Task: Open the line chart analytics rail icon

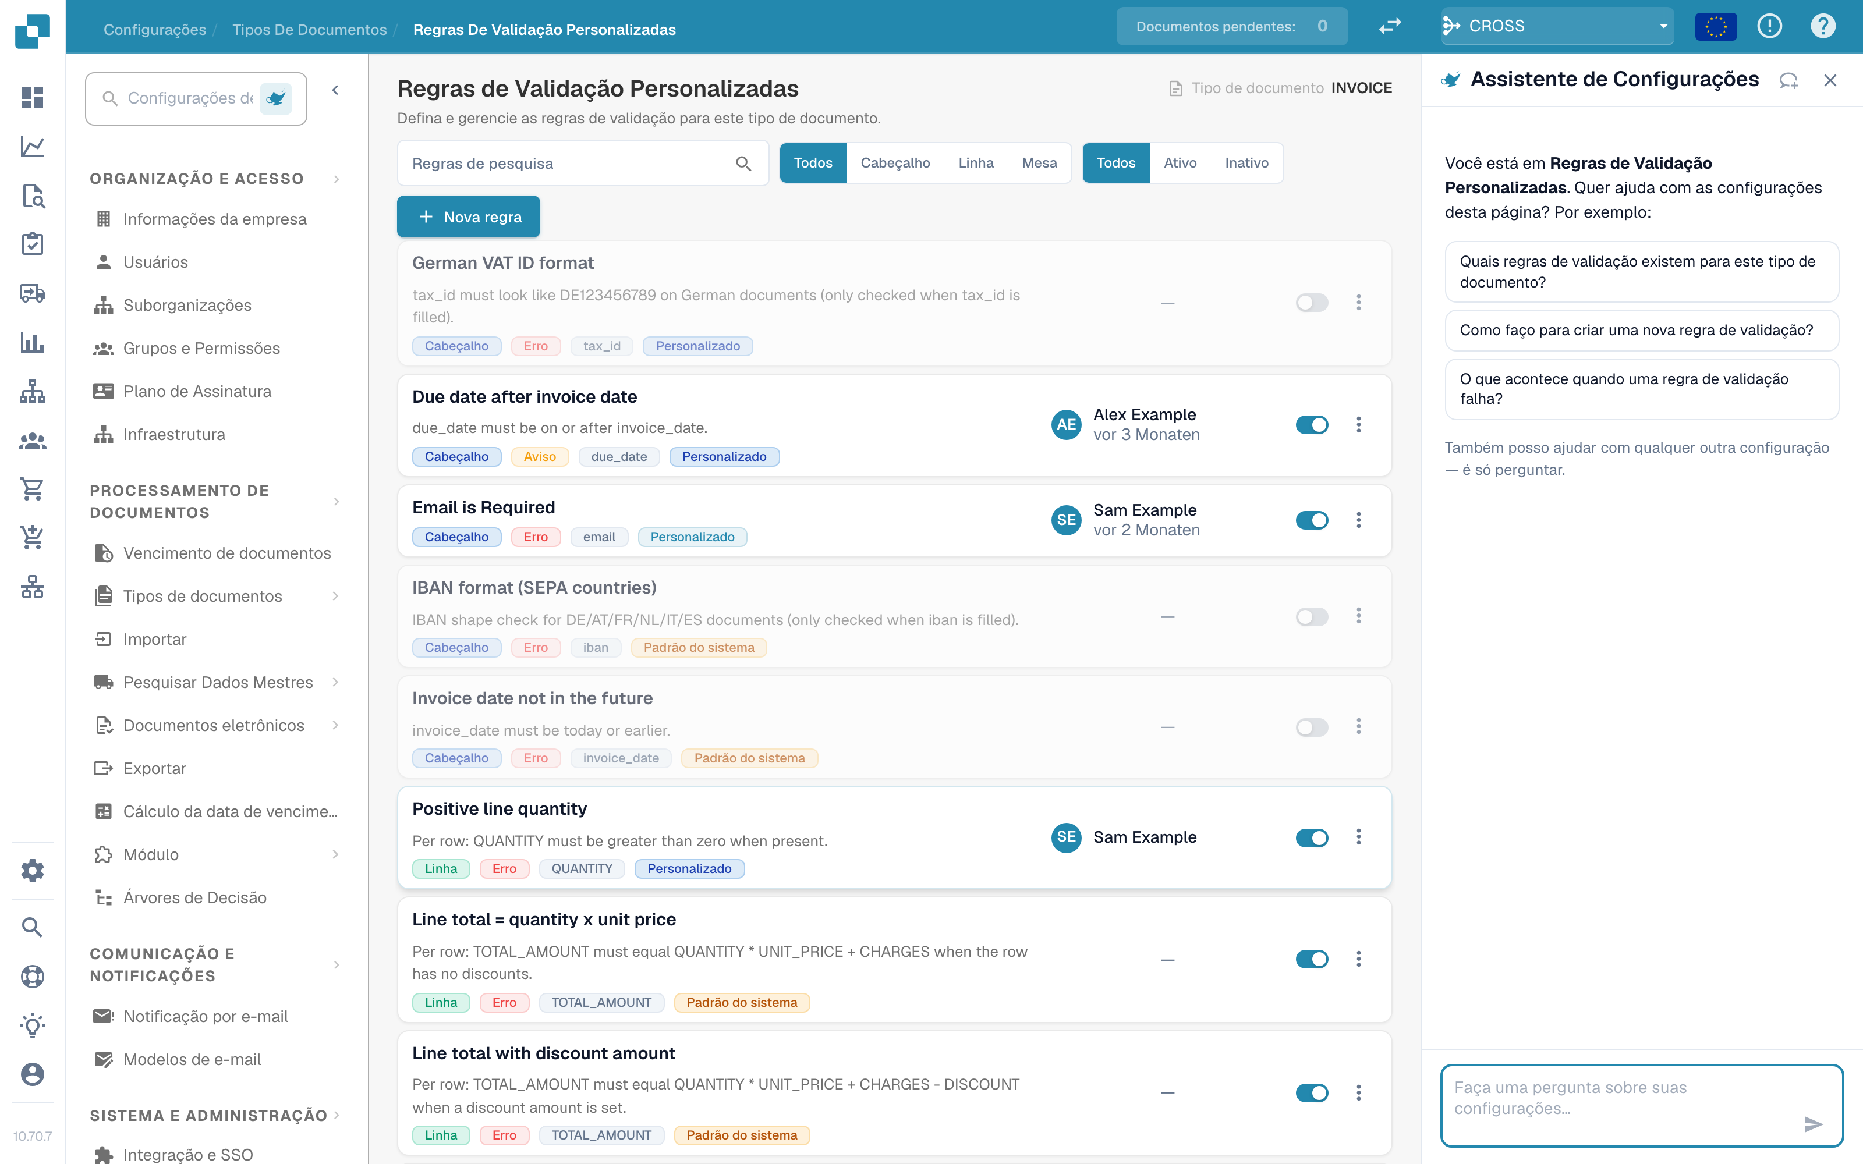Action: tap(33, 146)
